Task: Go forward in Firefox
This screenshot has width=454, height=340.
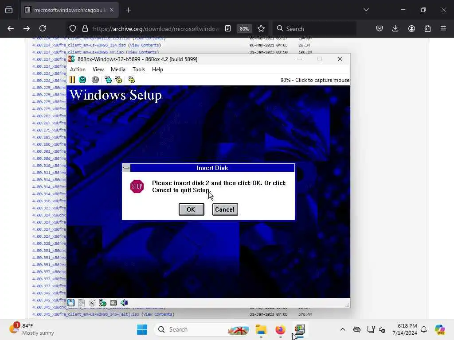Action: point(27,28)
